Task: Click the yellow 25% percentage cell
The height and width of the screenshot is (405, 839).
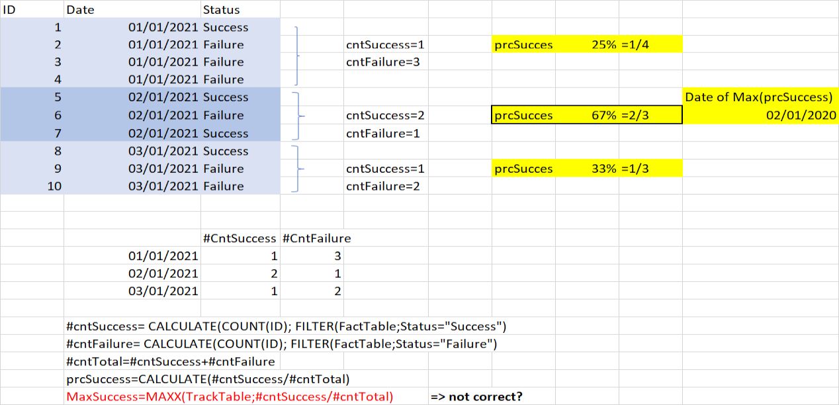Action: 587,44
